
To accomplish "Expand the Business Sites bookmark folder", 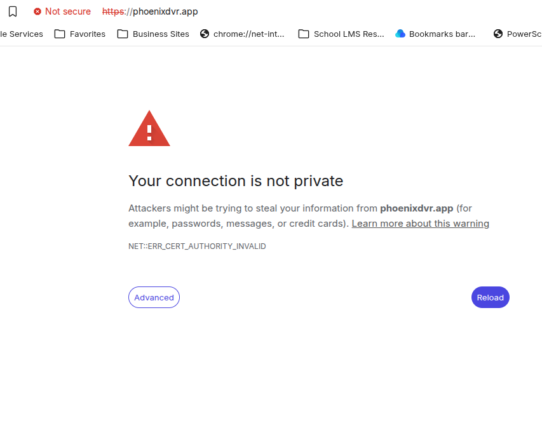I will 161,34.
